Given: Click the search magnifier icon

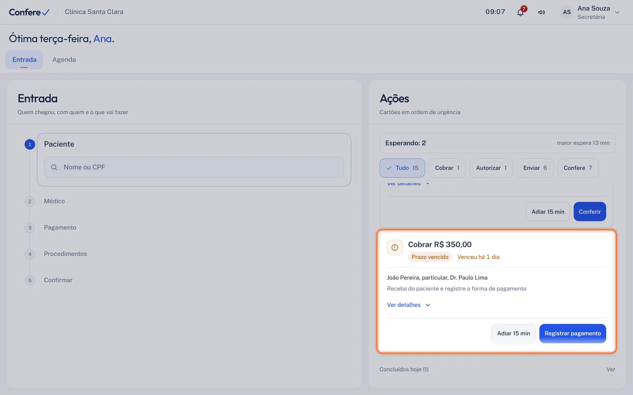Looking at the screenshot, I should pyautogui.click(x=54, y=167).
